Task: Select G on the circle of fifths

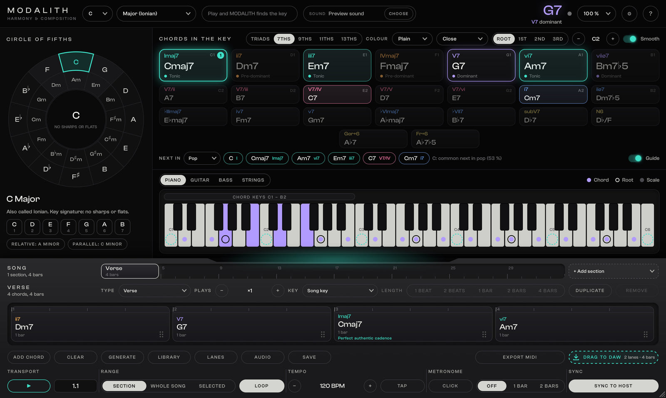Action: click(x=104, y=70)
